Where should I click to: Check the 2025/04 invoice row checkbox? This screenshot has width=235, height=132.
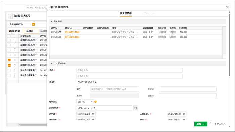coord(9,75)
